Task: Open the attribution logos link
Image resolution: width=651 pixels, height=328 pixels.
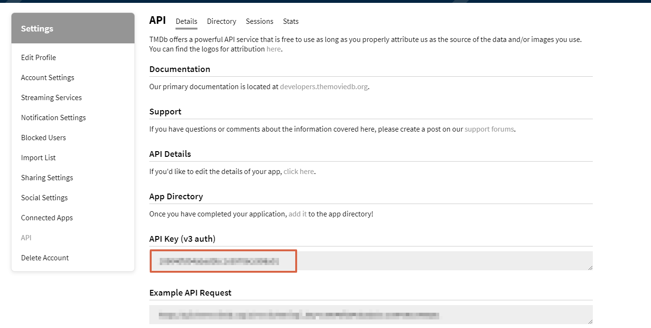Action: (x=273, y=49)
